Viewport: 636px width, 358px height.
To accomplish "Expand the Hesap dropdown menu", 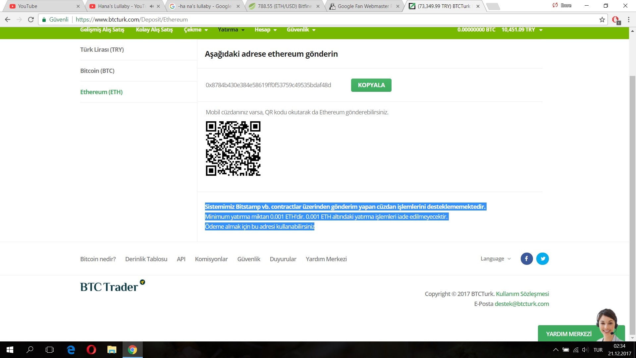I will click(x=266, y=30).
